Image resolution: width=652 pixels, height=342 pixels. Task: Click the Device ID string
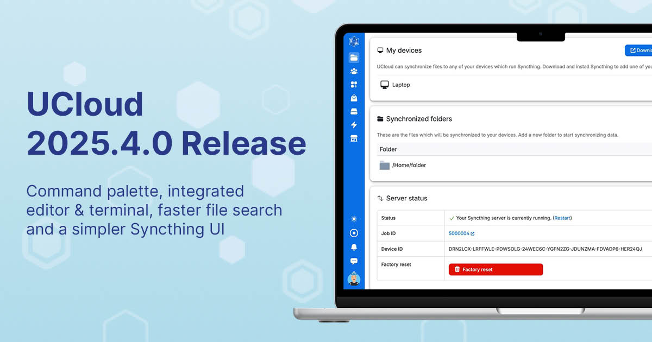pyautogui.click(x=545, y=249)
